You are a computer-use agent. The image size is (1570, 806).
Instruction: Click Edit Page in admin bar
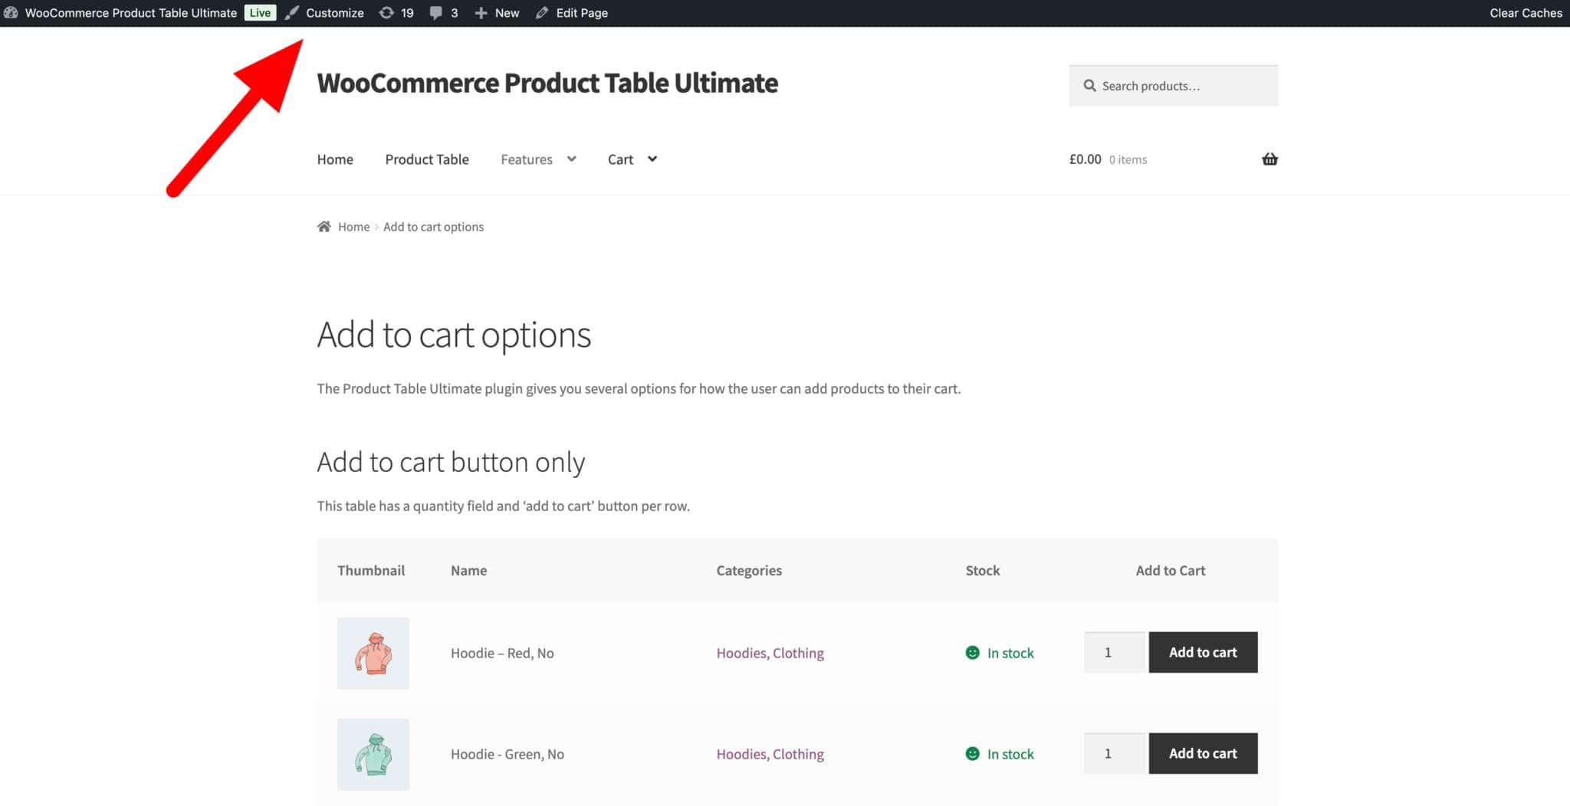[x=572, y=13]
